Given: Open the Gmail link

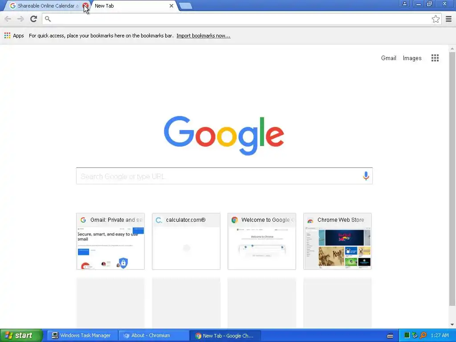Looking at the screenshot, I should click(x=388, y=58).
